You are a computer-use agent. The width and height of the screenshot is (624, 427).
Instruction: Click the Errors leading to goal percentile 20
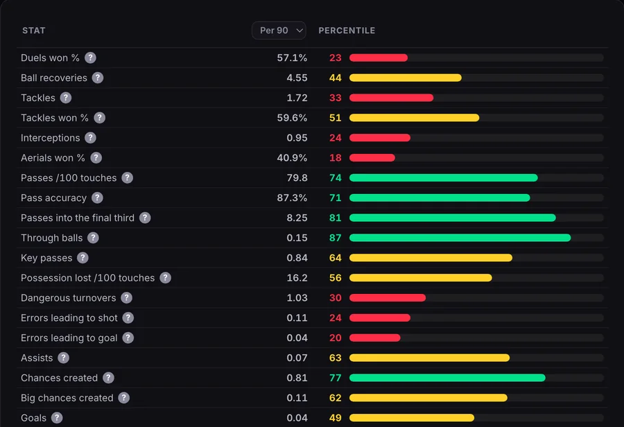[336, 338]
